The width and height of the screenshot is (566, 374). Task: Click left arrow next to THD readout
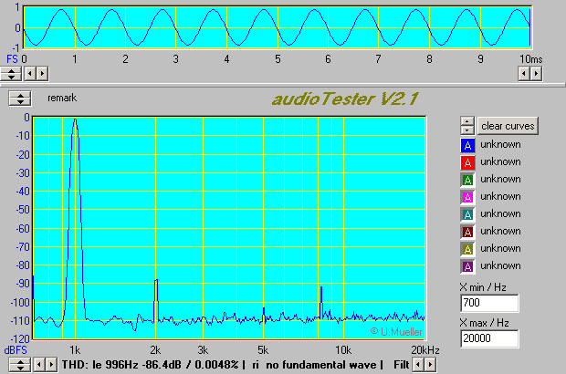[x=39, y=365]
